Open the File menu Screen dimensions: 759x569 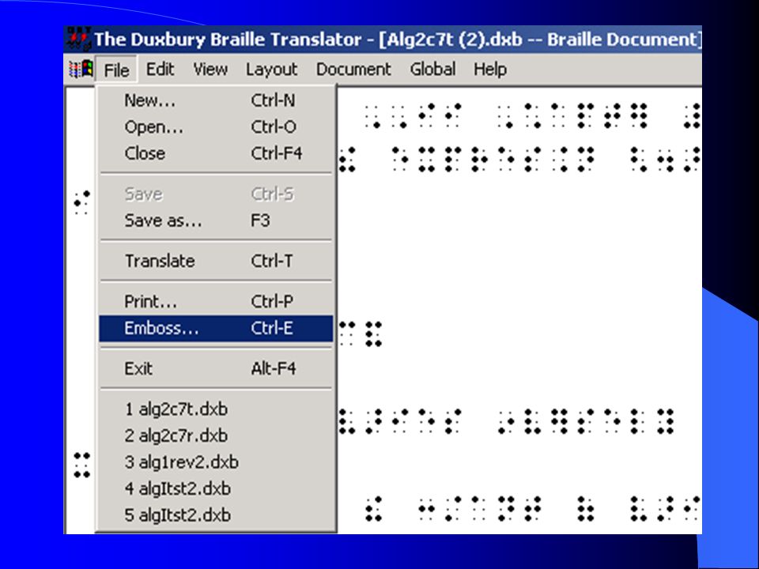(x=117, y=70)
